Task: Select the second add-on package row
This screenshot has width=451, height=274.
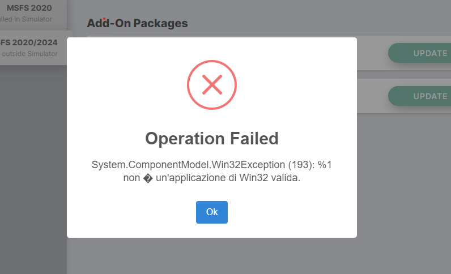Action: (x=372, y=96)
